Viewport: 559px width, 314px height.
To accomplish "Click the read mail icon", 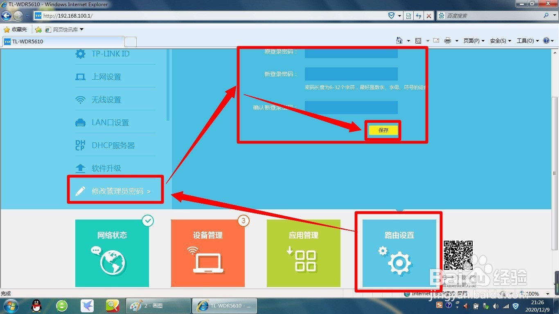I will click(x=436, y=40).
